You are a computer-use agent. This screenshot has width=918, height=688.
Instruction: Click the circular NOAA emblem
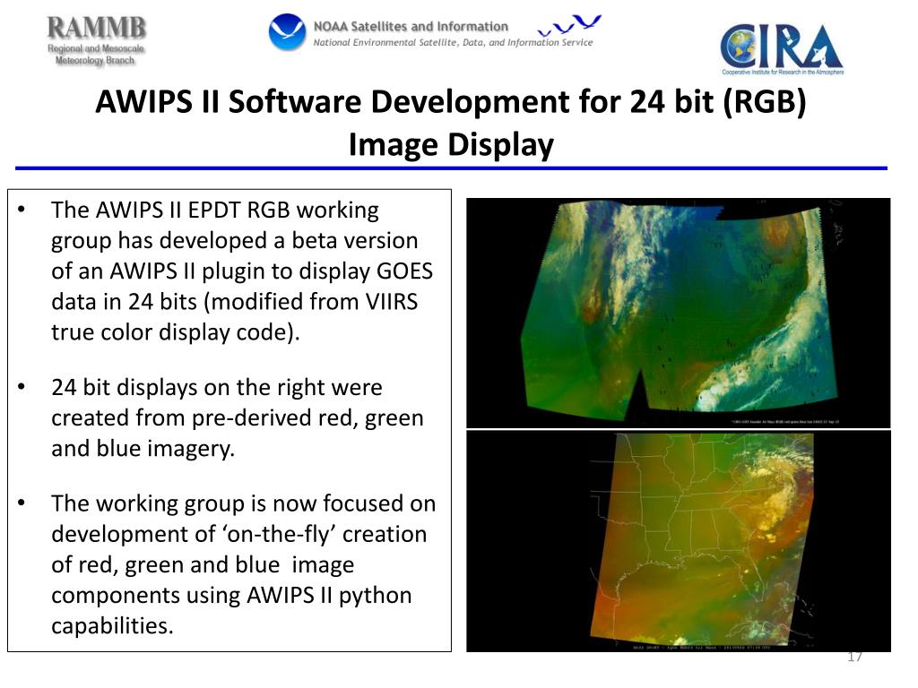[x=287, y=32]
